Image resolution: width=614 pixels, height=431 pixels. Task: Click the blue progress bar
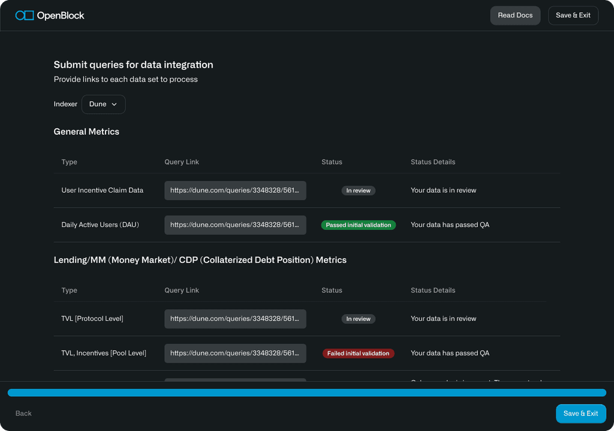tap(307, 393)
